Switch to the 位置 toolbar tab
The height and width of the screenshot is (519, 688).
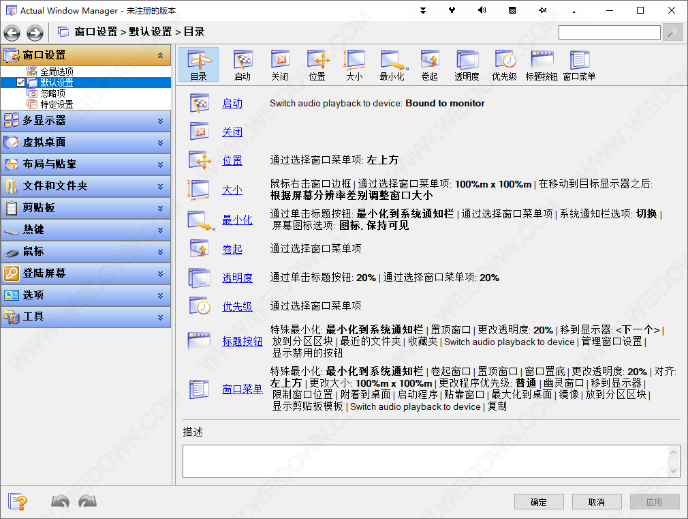317,65
